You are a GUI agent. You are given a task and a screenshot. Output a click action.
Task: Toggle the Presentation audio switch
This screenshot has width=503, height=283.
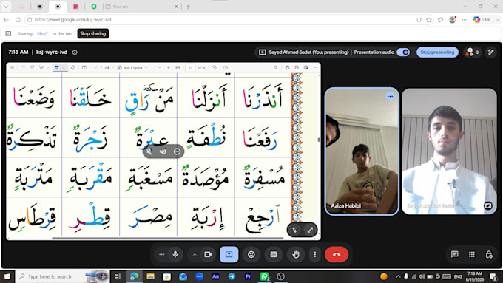pyautogui.click(x=403, y=52)
